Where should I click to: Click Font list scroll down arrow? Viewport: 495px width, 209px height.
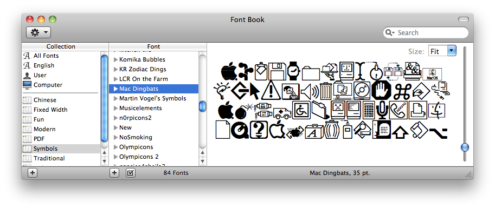[203, 161]
